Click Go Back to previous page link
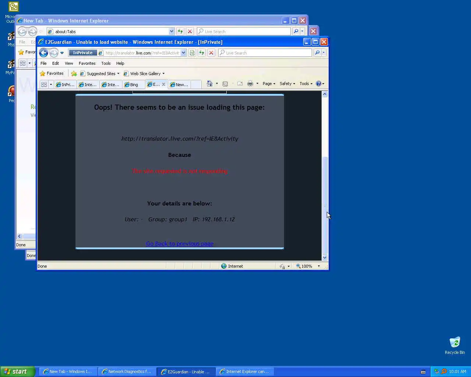 180,243
